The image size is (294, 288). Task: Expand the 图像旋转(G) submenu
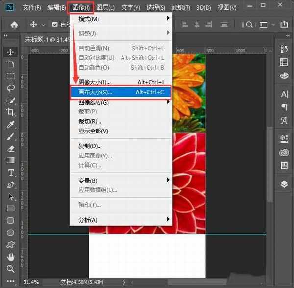click(122, 102)
